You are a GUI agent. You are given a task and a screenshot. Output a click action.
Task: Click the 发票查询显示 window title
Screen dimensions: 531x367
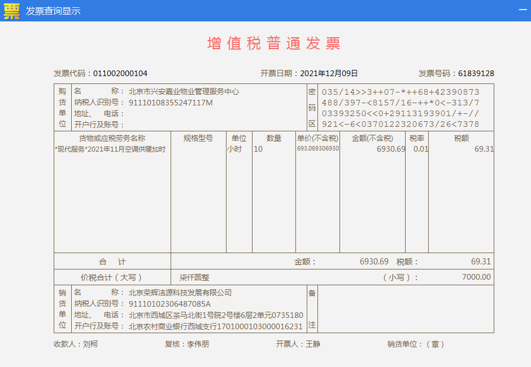point(53,11)
